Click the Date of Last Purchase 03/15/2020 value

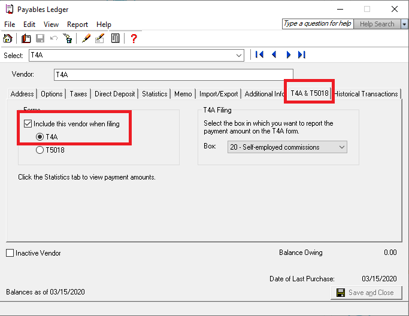click(379, 279)
